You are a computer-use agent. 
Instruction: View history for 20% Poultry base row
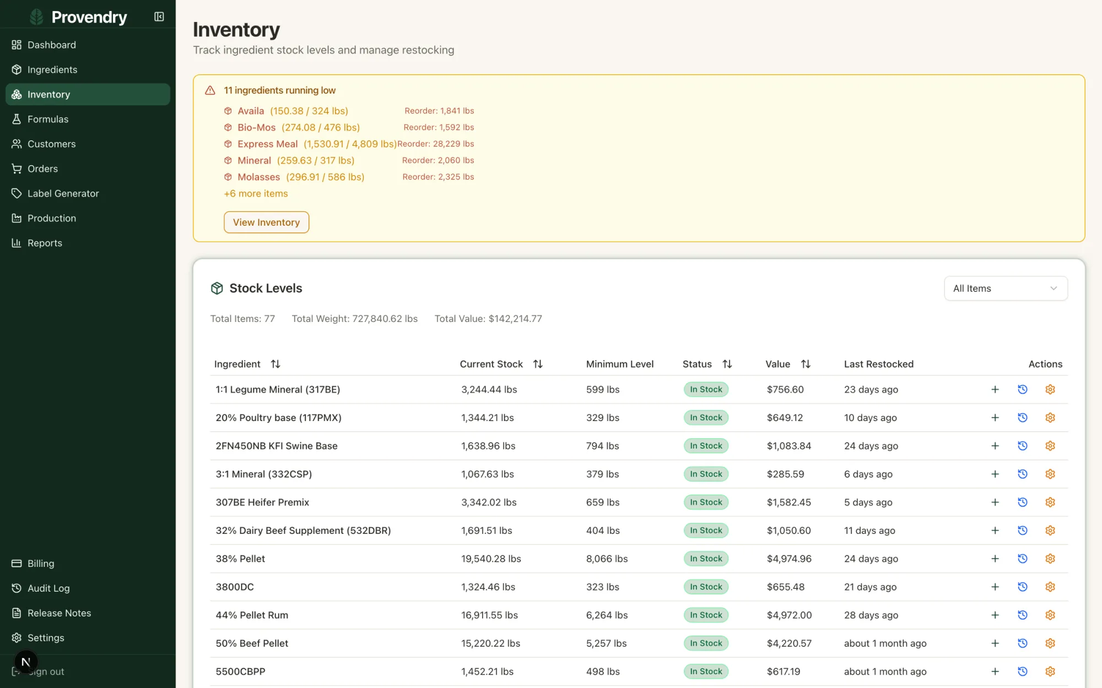[1023, 418]
